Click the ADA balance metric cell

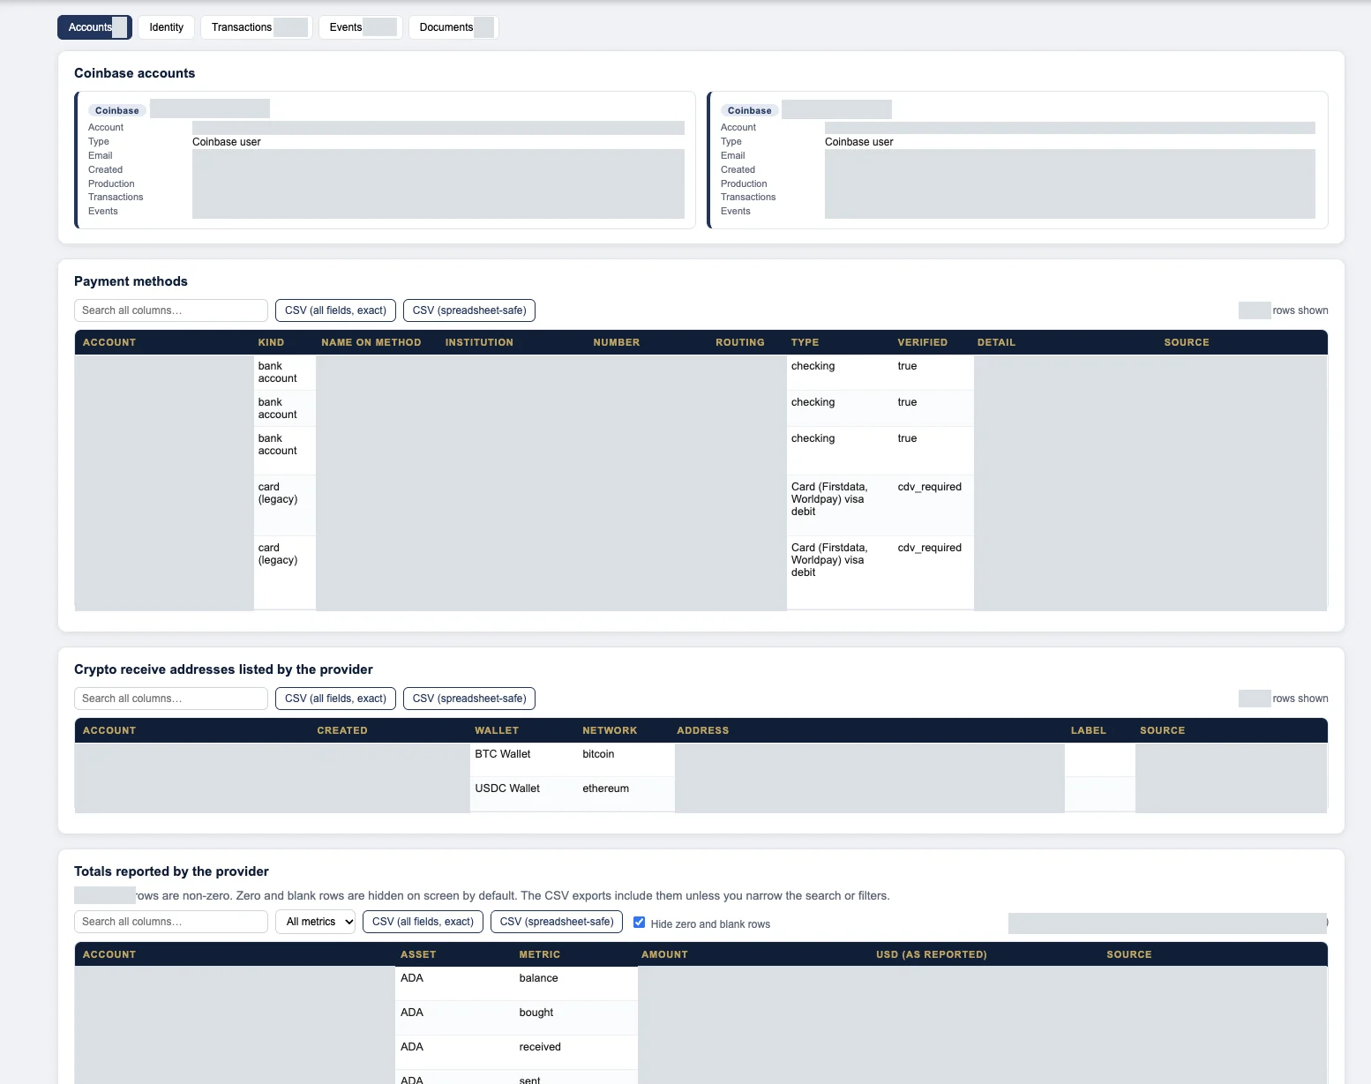tap(538, 978)
